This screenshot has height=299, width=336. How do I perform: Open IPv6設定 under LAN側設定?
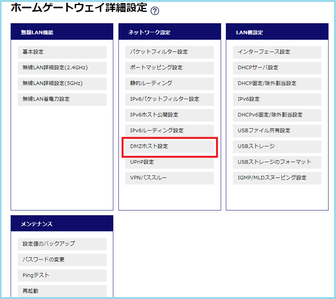coord(277,99)
